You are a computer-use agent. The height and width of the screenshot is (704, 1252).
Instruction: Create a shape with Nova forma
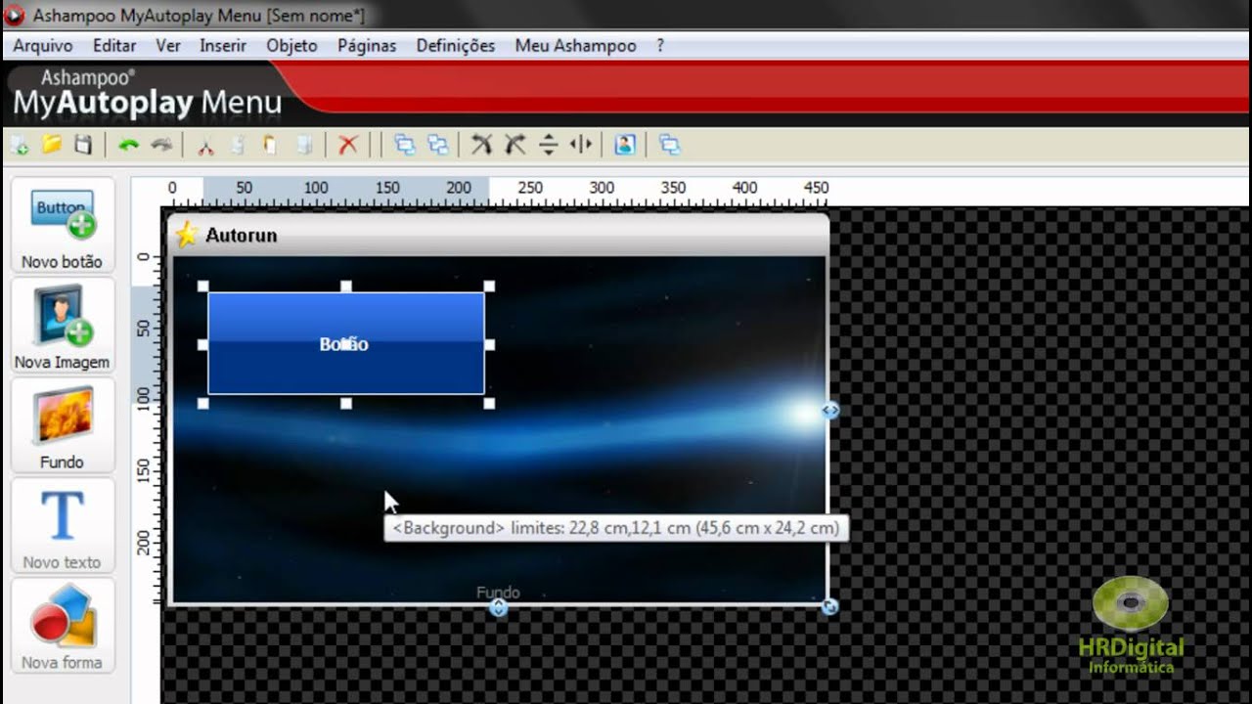click(62, 627)
